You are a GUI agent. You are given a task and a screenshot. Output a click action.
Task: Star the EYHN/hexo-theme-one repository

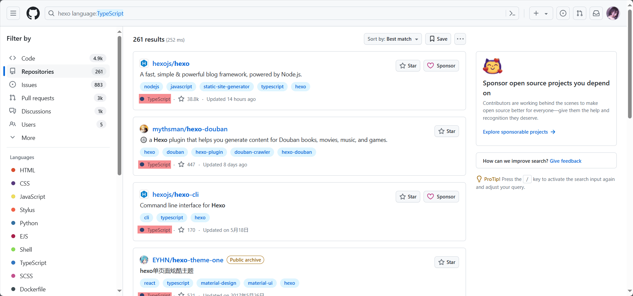(447, 262)
